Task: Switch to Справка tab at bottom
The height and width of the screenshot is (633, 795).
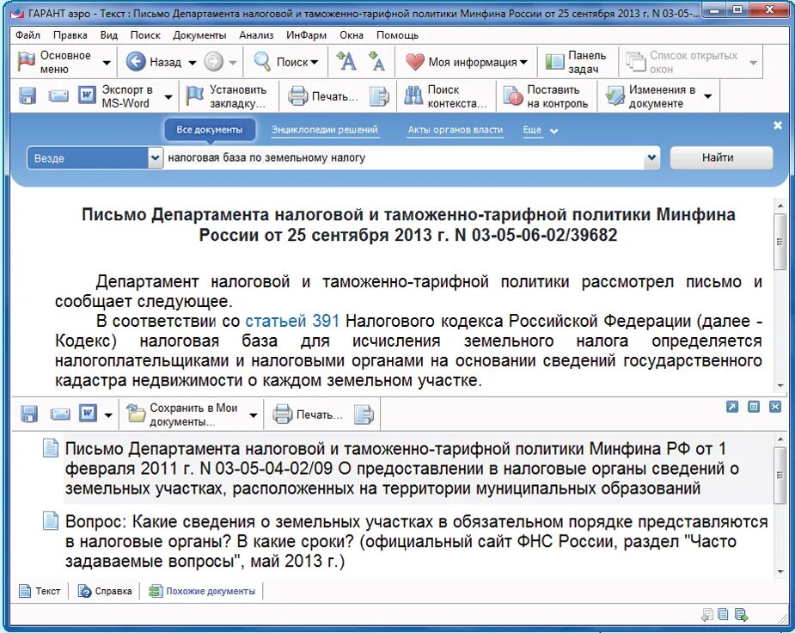Action: click(105, 591)
